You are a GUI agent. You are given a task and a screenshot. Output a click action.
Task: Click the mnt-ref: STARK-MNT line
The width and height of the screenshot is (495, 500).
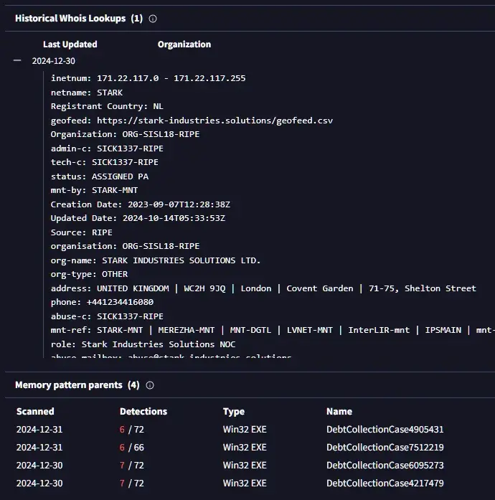click(x=273, y=331)
